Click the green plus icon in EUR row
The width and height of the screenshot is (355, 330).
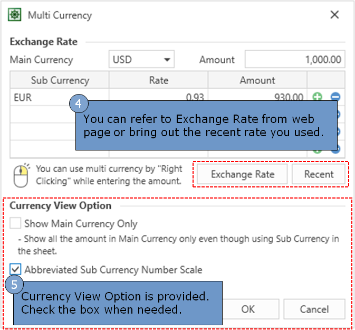click(x=317, y=97)
